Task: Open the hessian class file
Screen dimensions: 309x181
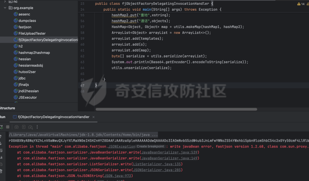Action: (x=25, y=59)
